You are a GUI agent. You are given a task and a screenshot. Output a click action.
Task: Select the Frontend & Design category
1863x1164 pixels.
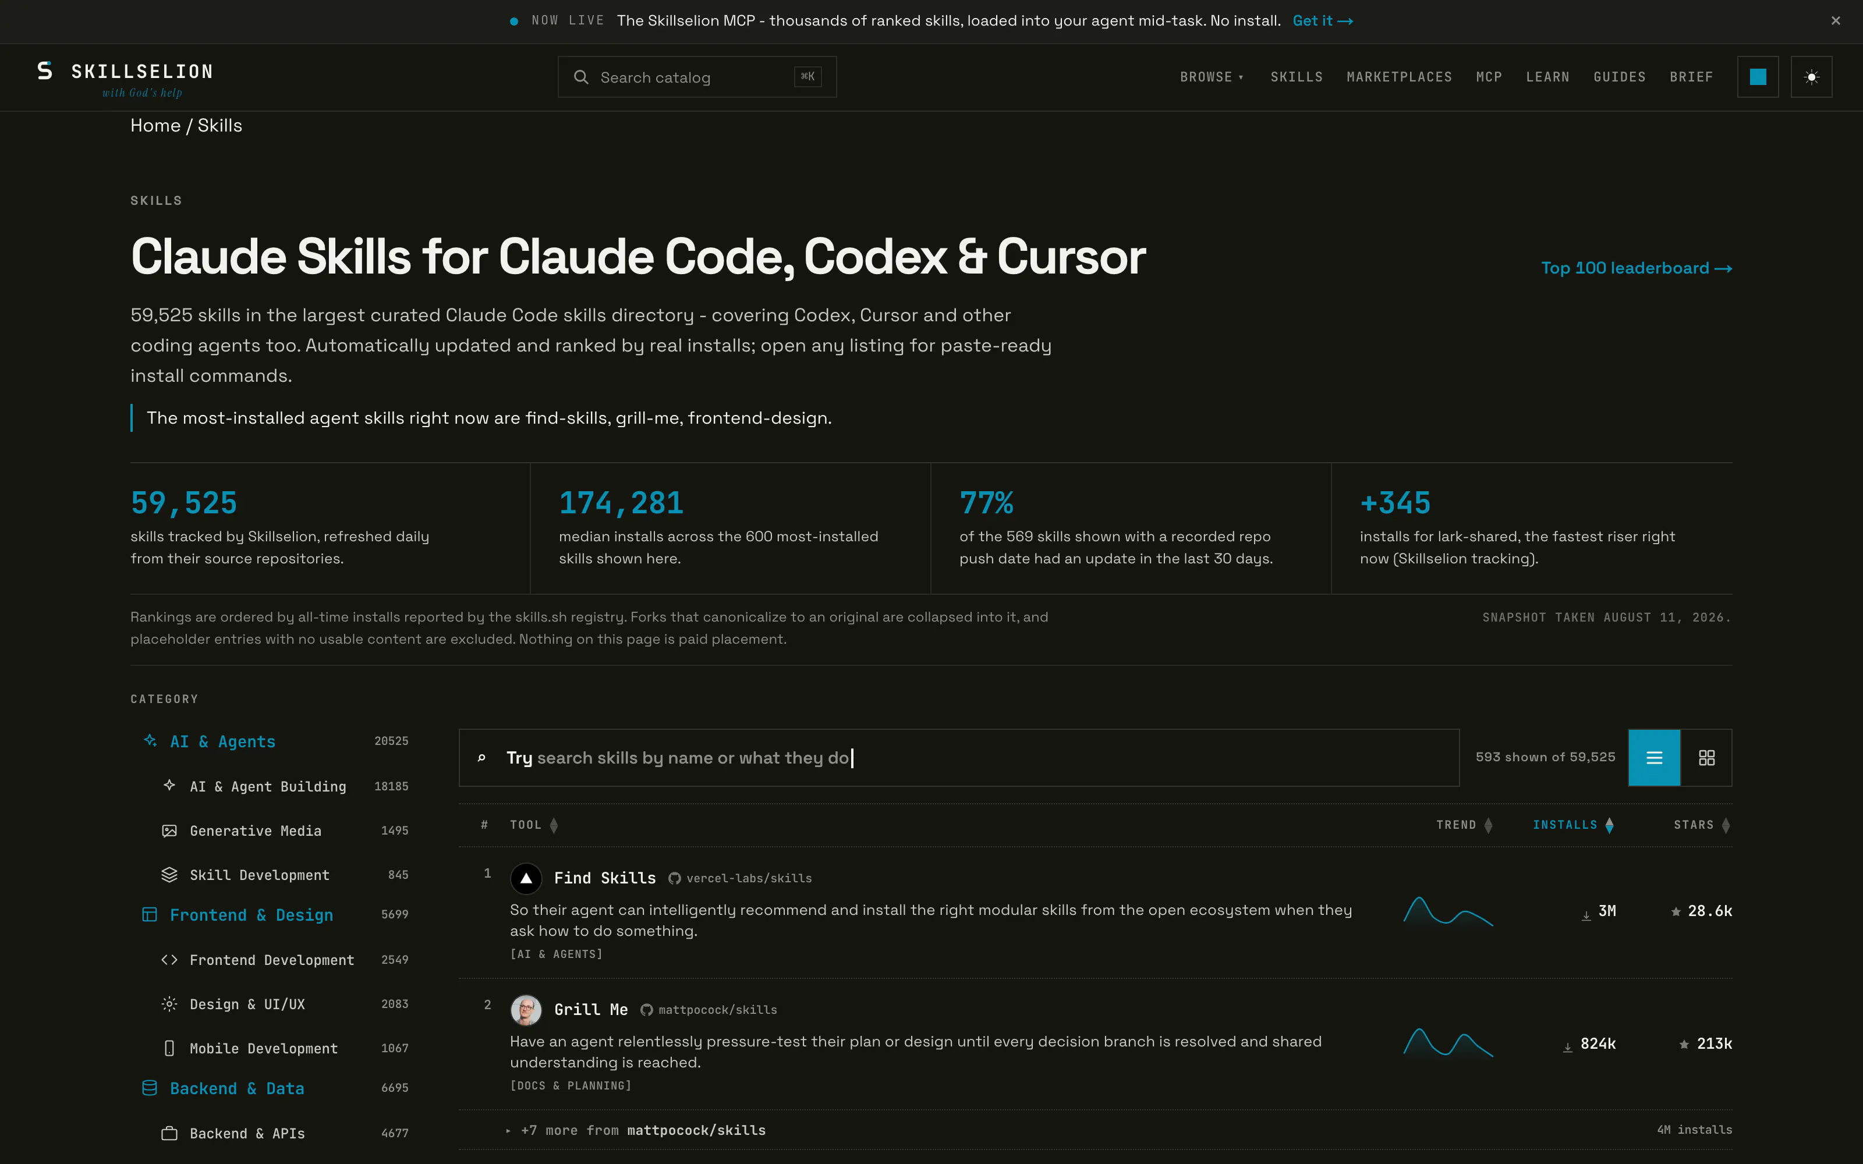[275, 914]
